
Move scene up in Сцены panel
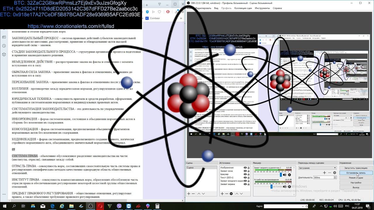pyautogui.click(x=199, y=194)
